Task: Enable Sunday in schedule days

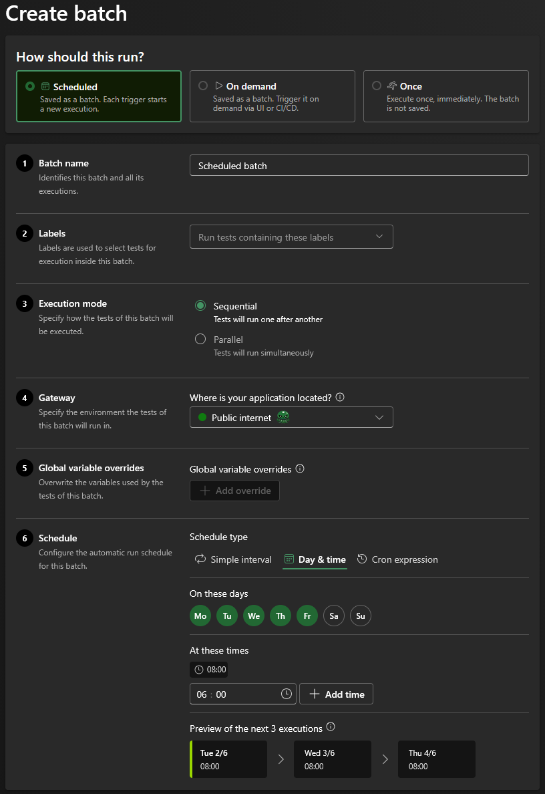Action: (x=361, y=616)
